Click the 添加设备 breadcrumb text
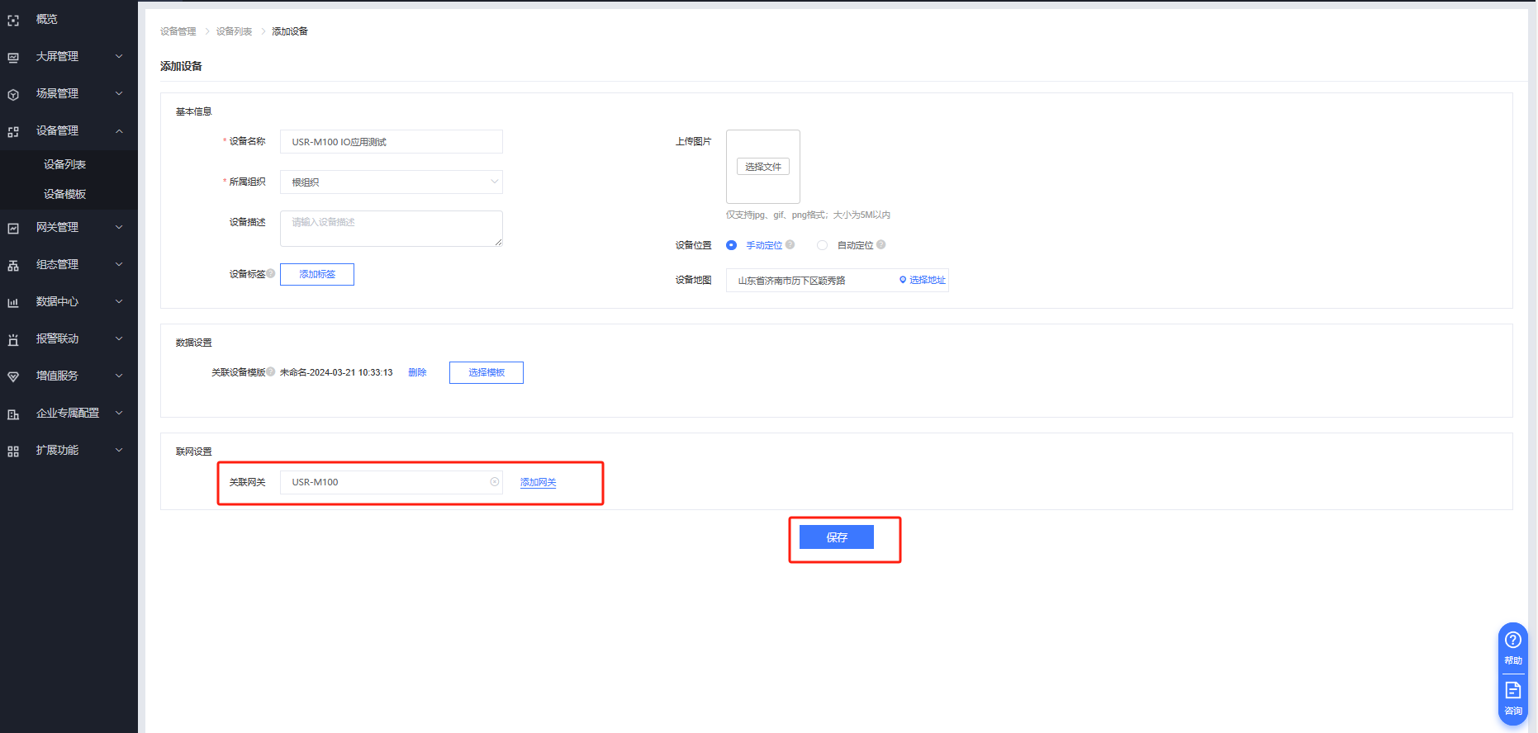Screen dimensions: 1538x733 tap(290, 31)
